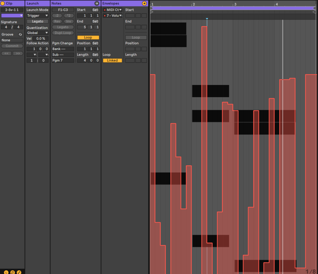Open the Launch Mode Trigger dropdown

coord(38,16)
